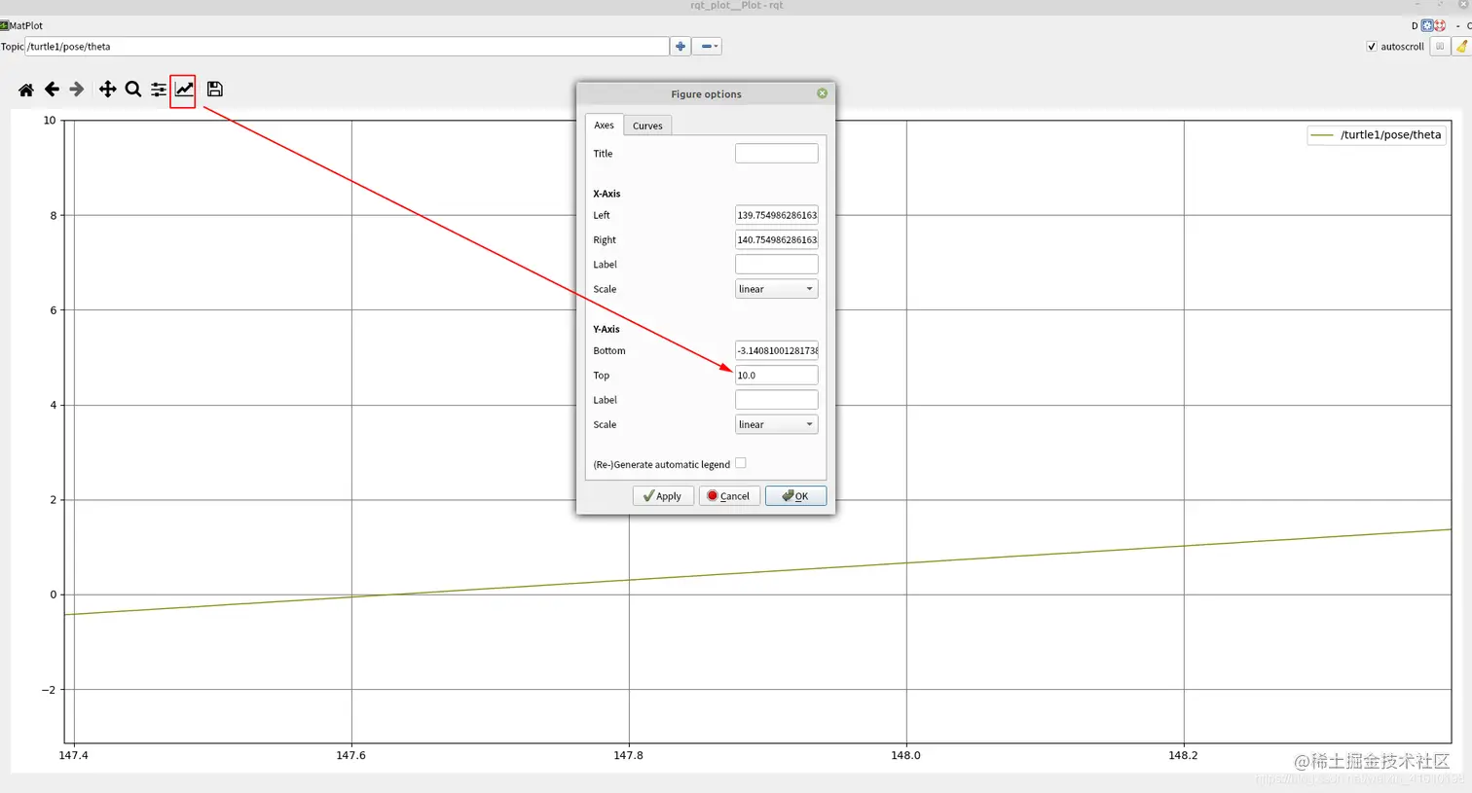1472x793 pixels.
Task: Click the X-Axis Label field
Action: 776,265
